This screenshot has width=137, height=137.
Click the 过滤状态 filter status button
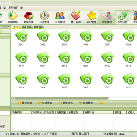[x=45, y=103]
